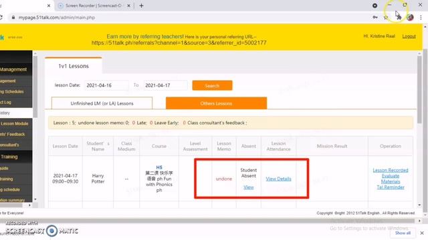This screenshot has width=428, height=240.
Task: Switch to the Screen Recorder Screencast-O-Matic tab
Action: 93,6
